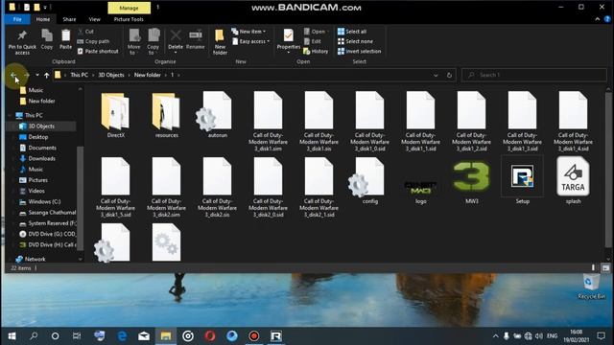Click the Copy icon in Clipboard group
Screen dimensions: 614x345
[47, 39]
